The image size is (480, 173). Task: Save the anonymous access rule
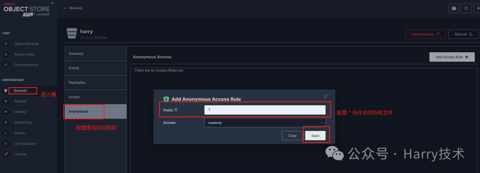(x=315, y=135)
